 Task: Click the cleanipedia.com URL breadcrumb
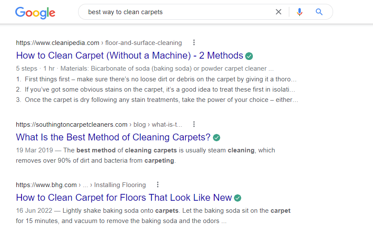click(58, 43)
